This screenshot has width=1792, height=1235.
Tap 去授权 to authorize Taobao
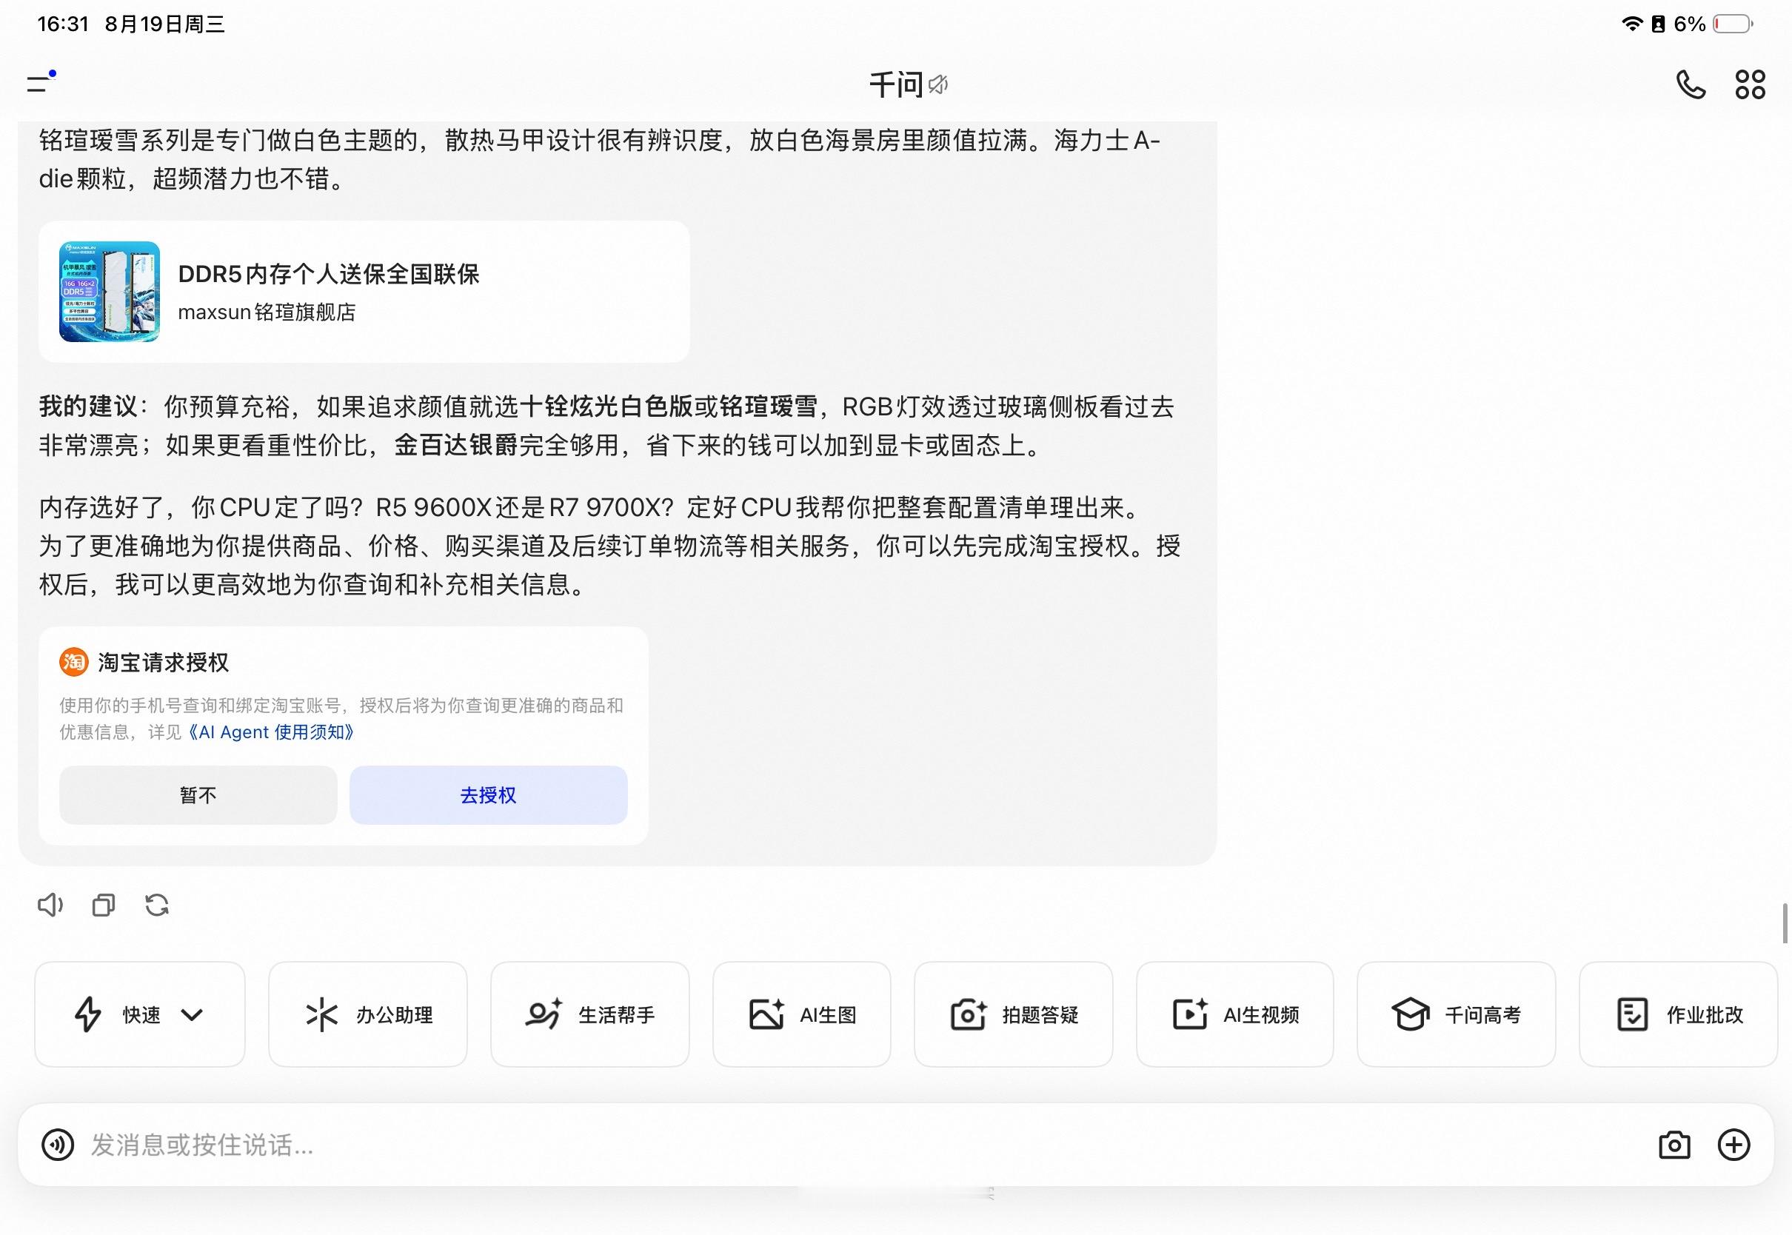pos(488,794)
